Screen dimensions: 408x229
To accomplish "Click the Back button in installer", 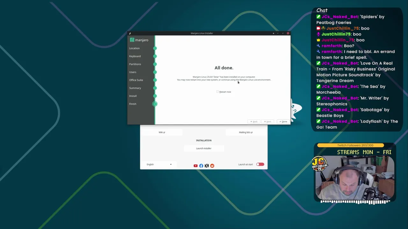I will (254, 121).
